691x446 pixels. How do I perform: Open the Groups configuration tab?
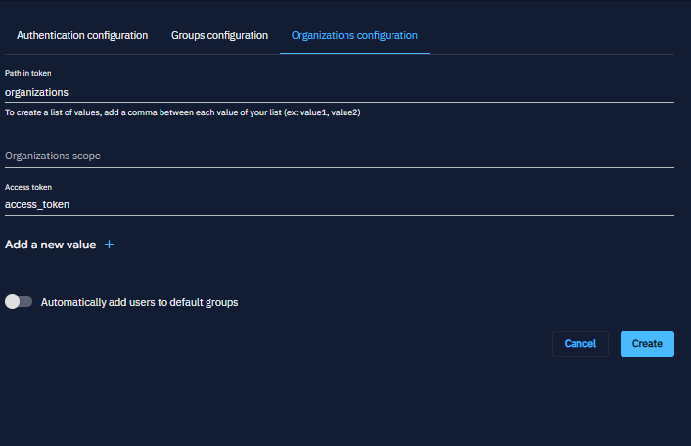tap(219, 35)
